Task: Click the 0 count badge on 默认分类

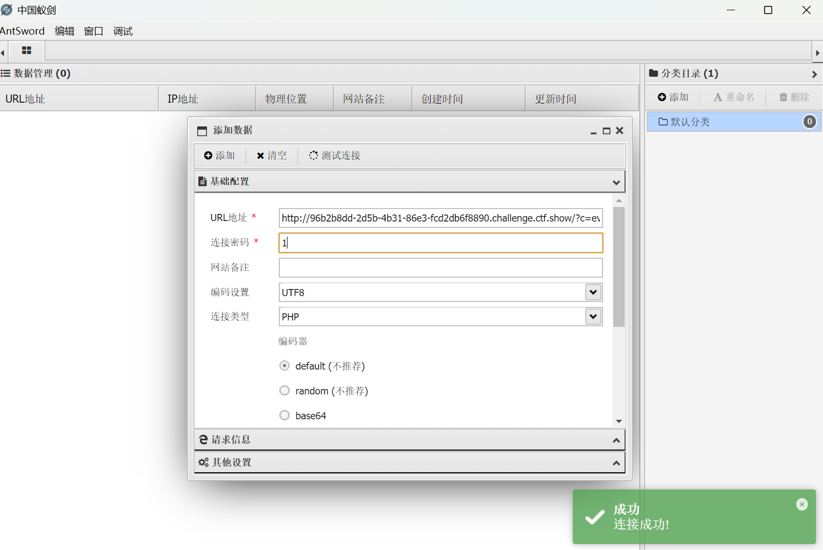Action: 809,122
